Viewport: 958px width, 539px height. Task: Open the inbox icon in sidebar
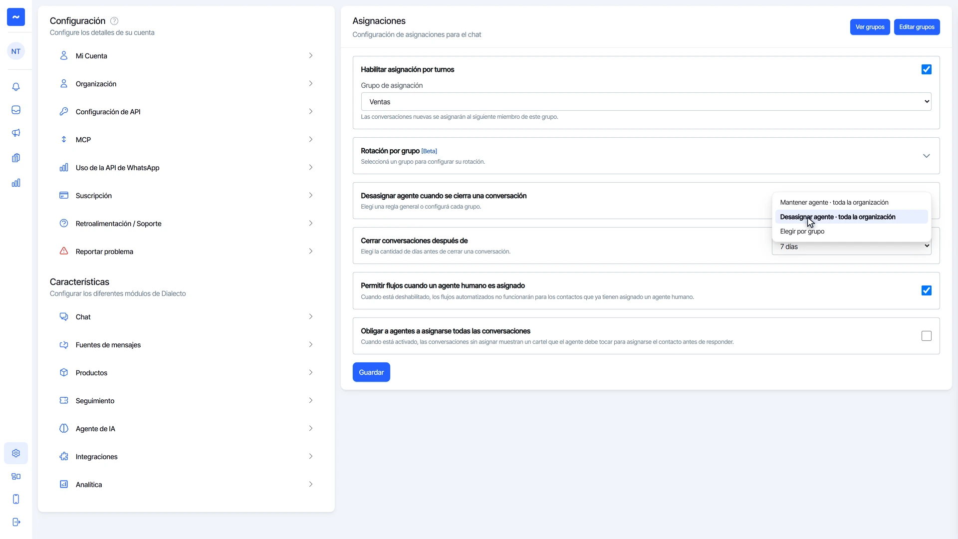[x=16, y=110]
